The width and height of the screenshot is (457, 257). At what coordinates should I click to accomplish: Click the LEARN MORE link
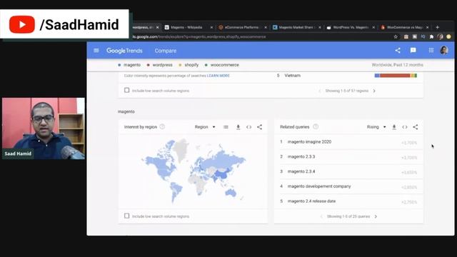coord(219,76)
